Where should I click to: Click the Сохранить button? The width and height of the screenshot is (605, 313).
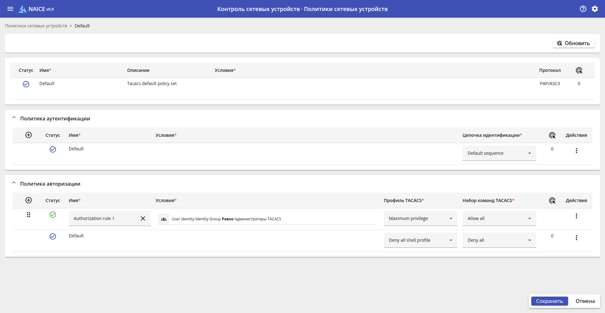[549, 301]
